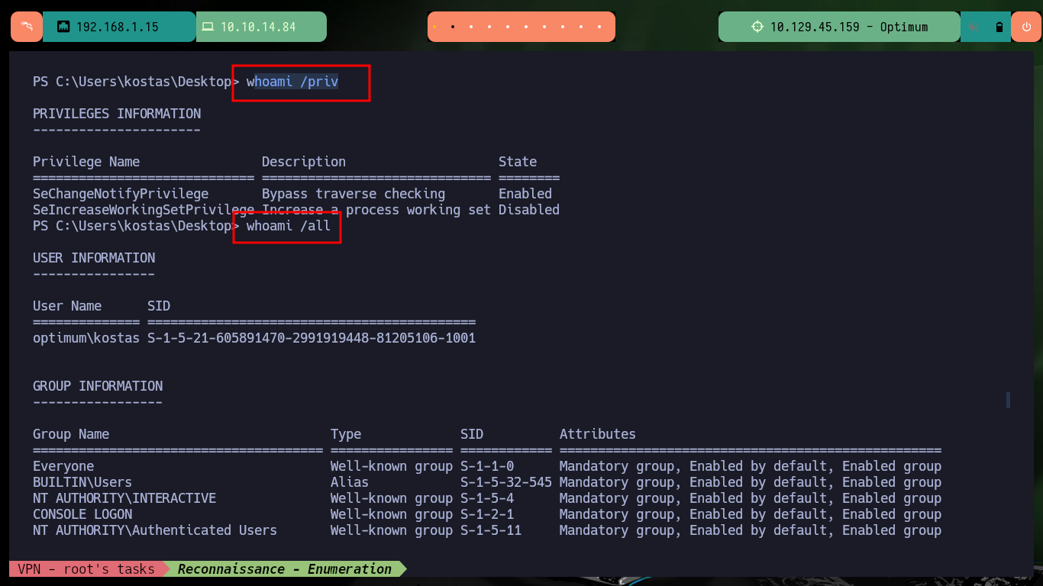The width and height of the screenshot is (1043, 586).
Task: Click the Privilege Name column header
Action: click(86, 162)
